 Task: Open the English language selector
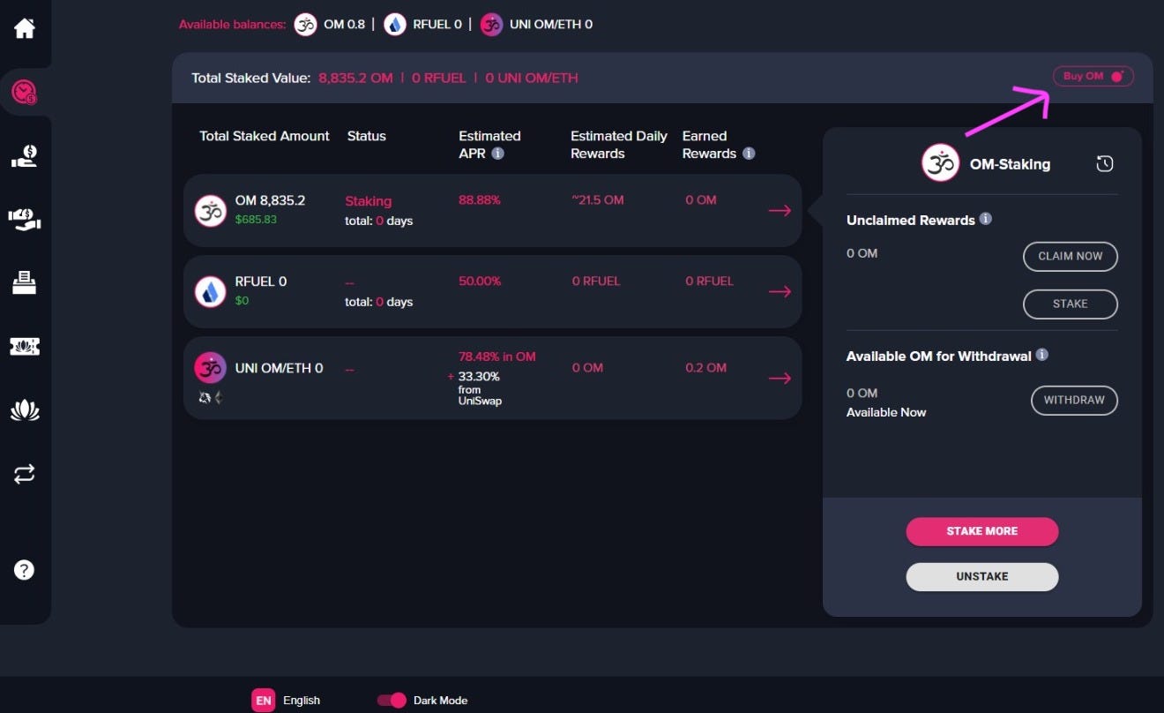(302, 701)
